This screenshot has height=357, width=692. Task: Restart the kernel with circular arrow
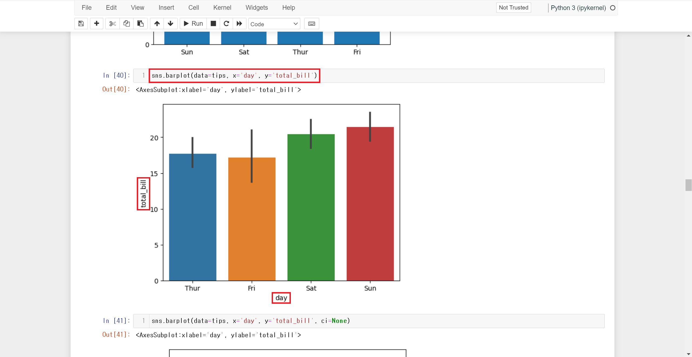pyautogui.click(x=227, y=24)
